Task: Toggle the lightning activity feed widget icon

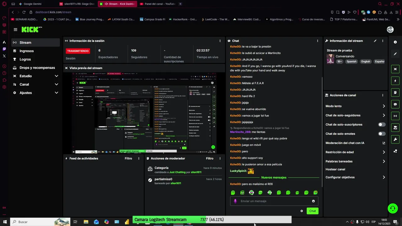Action: 395,81
